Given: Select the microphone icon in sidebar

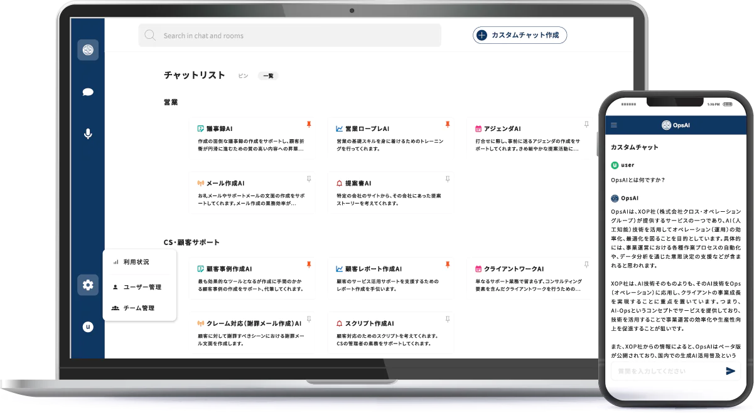Looking at the screenshot, I should point(88,133).
